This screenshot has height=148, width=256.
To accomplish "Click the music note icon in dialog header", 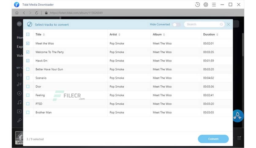I will (30, 24).
